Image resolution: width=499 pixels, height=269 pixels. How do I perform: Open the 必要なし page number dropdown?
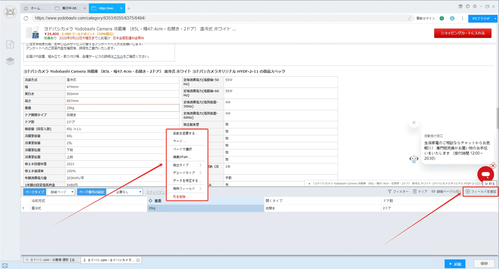click(x=125, y=192)
